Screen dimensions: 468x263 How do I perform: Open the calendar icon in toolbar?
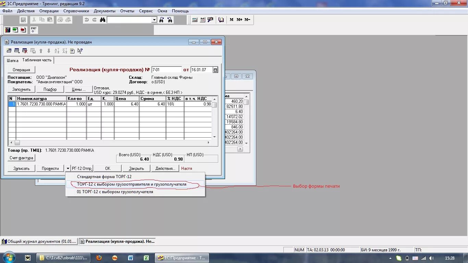click(x=202, y=20)
